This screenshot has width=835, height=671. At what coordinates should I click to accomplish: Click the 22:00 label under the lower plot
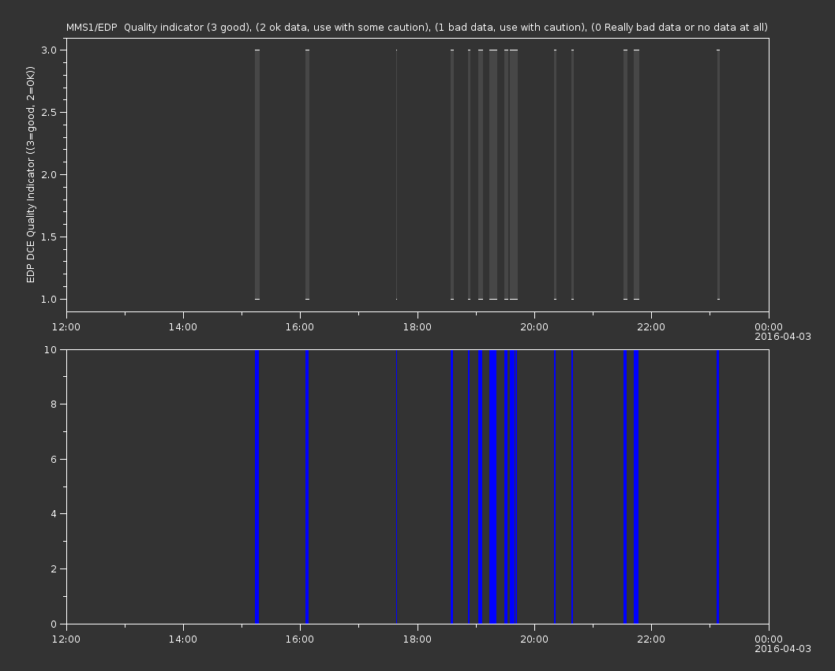pos(651,639)
